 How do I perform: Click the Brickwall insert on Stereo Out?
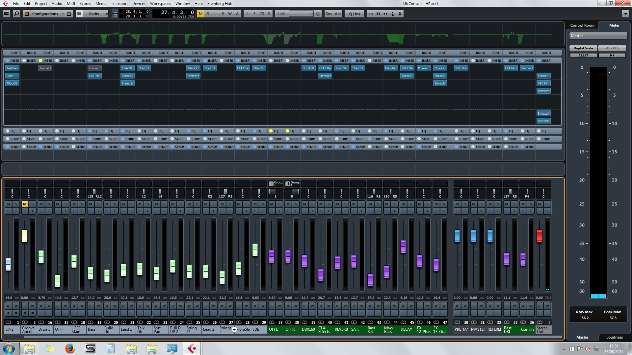click(543, 113)
